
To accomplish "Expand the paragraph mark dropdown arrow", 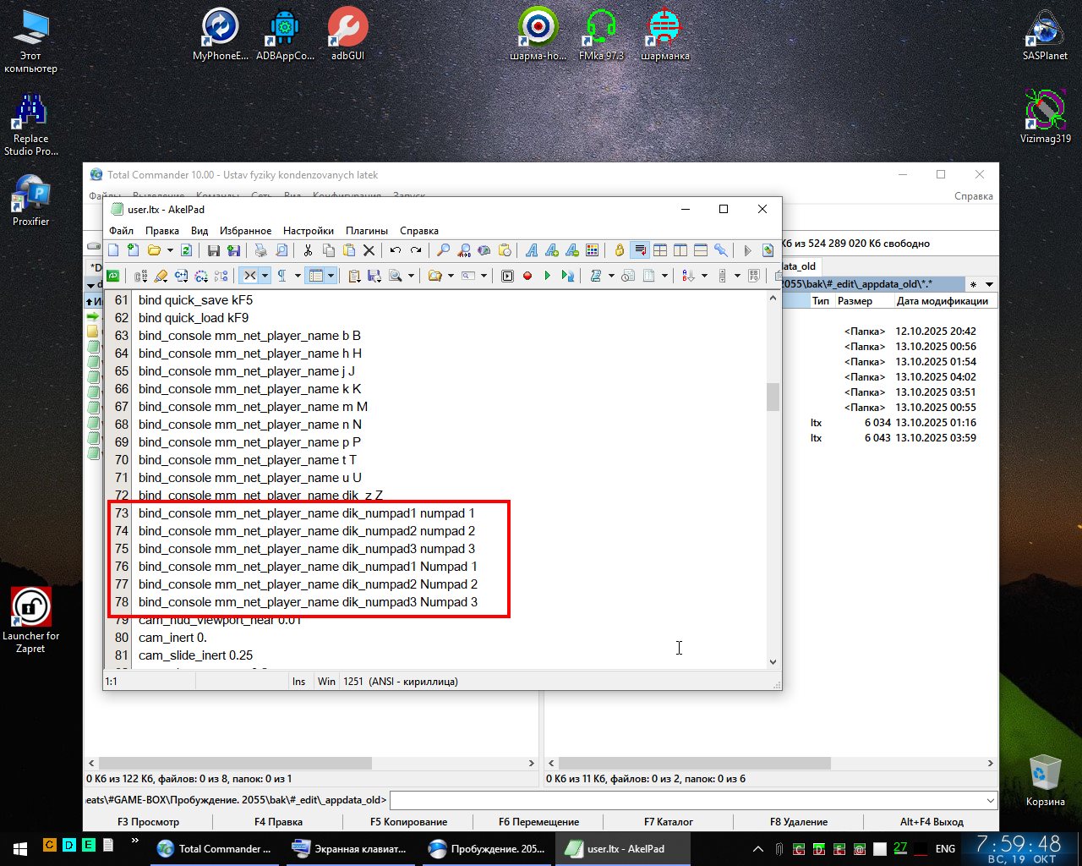I will coord(298,276).
